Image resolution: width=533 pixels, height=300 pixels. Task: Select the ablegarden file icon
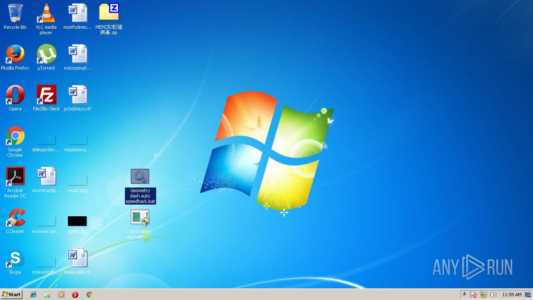click(x=46, y=140)
